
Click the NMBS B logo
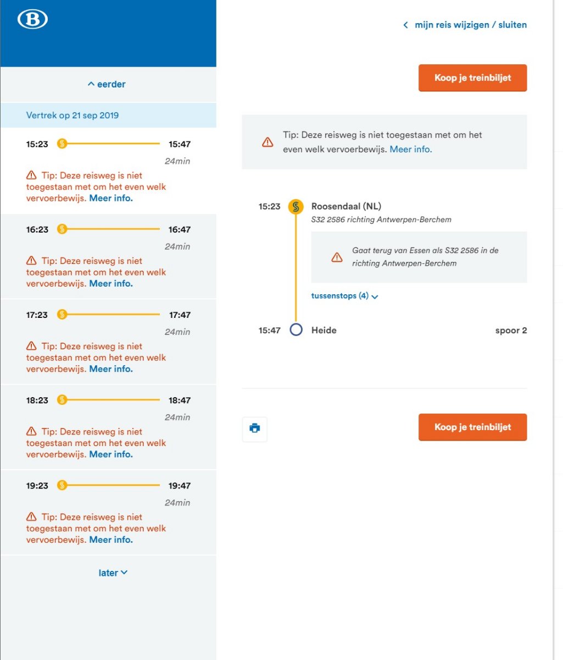(33, 19)
